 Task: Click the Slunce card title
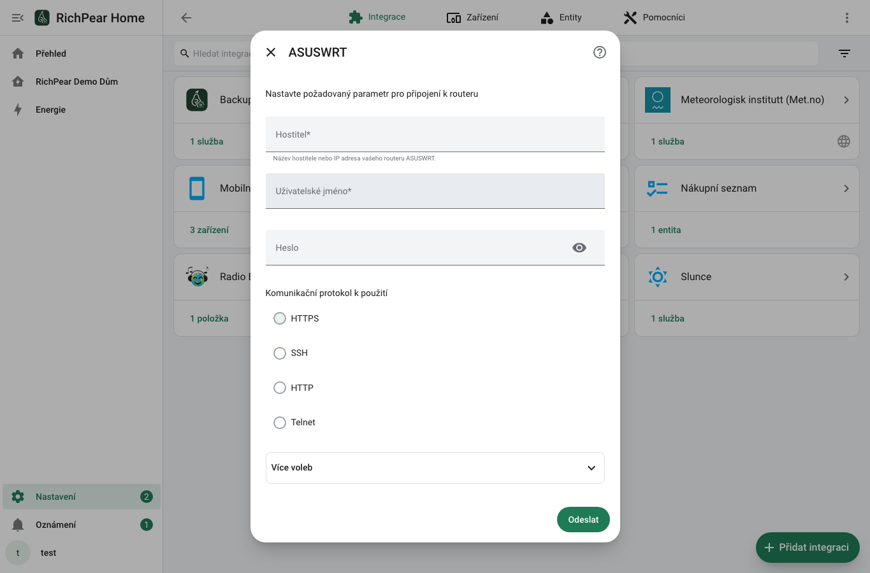696,277
